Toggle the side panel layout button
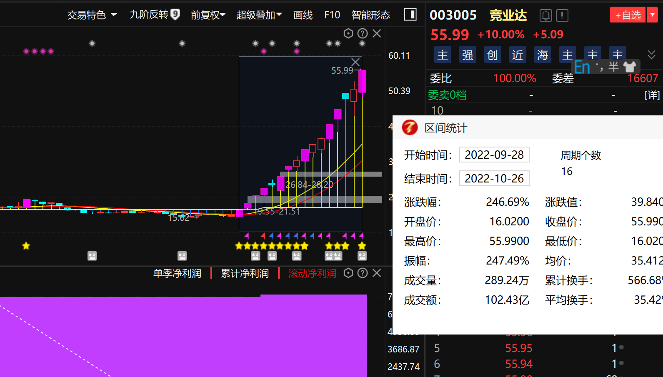663x377 pixels. click(410, 15)
